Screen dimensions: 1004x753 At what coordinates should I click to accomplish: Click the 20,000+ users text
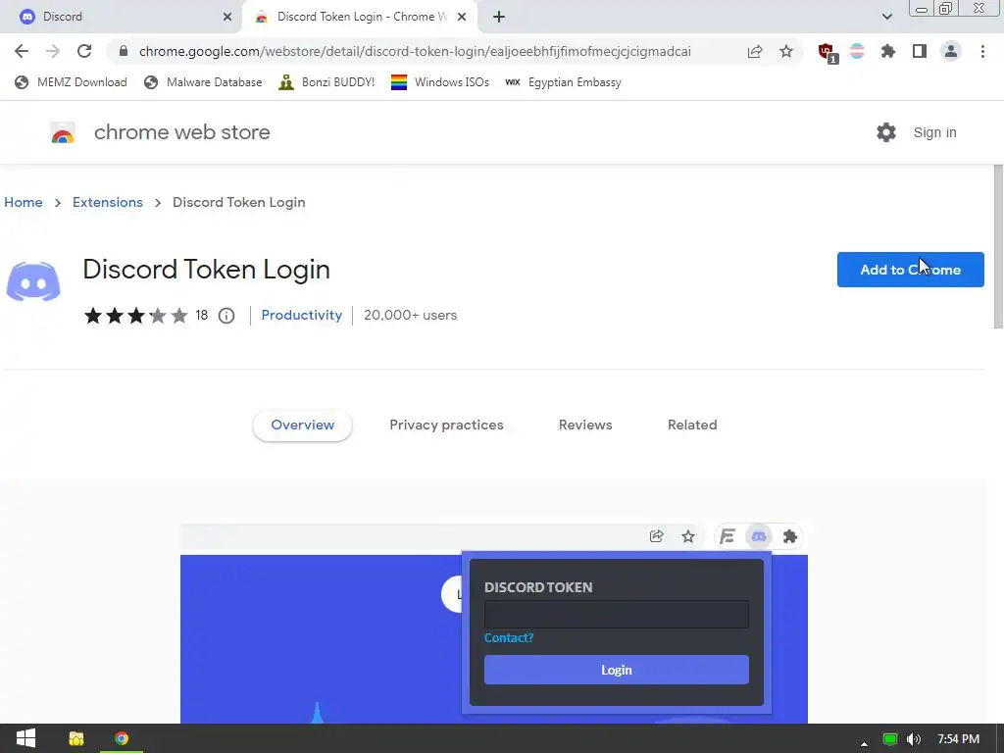coord(411,315)
